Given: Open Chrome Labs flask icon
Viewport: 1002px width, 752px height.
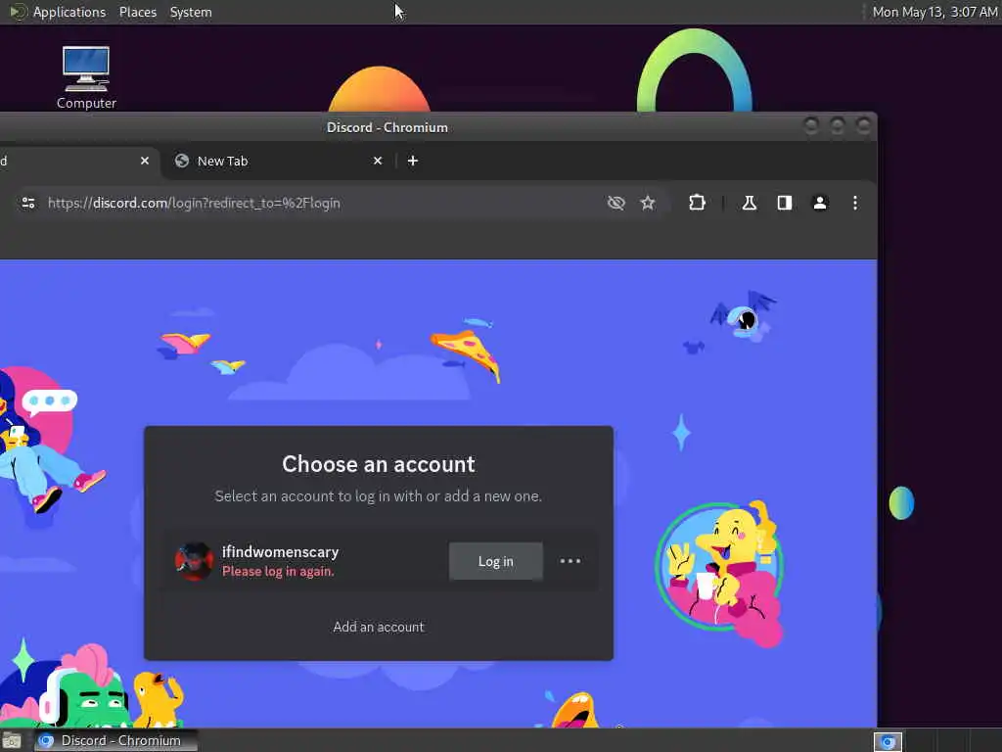Looking at the screenshot, I should pyautogui.click(x=749, y=203).
